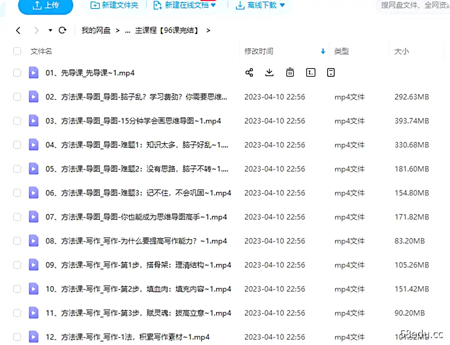Navigate back with the left arrow
The image size is (450, 345).
[18, 30]
